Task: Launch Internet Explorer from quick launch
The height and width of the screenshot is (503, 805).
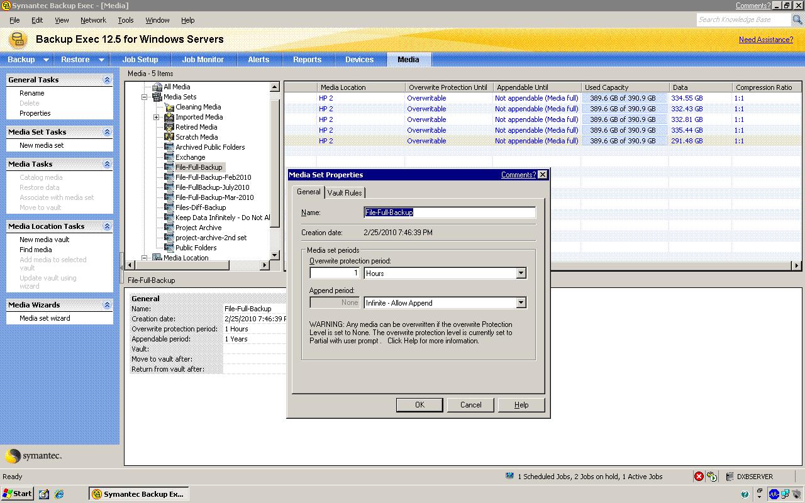Action: point(59,494)
